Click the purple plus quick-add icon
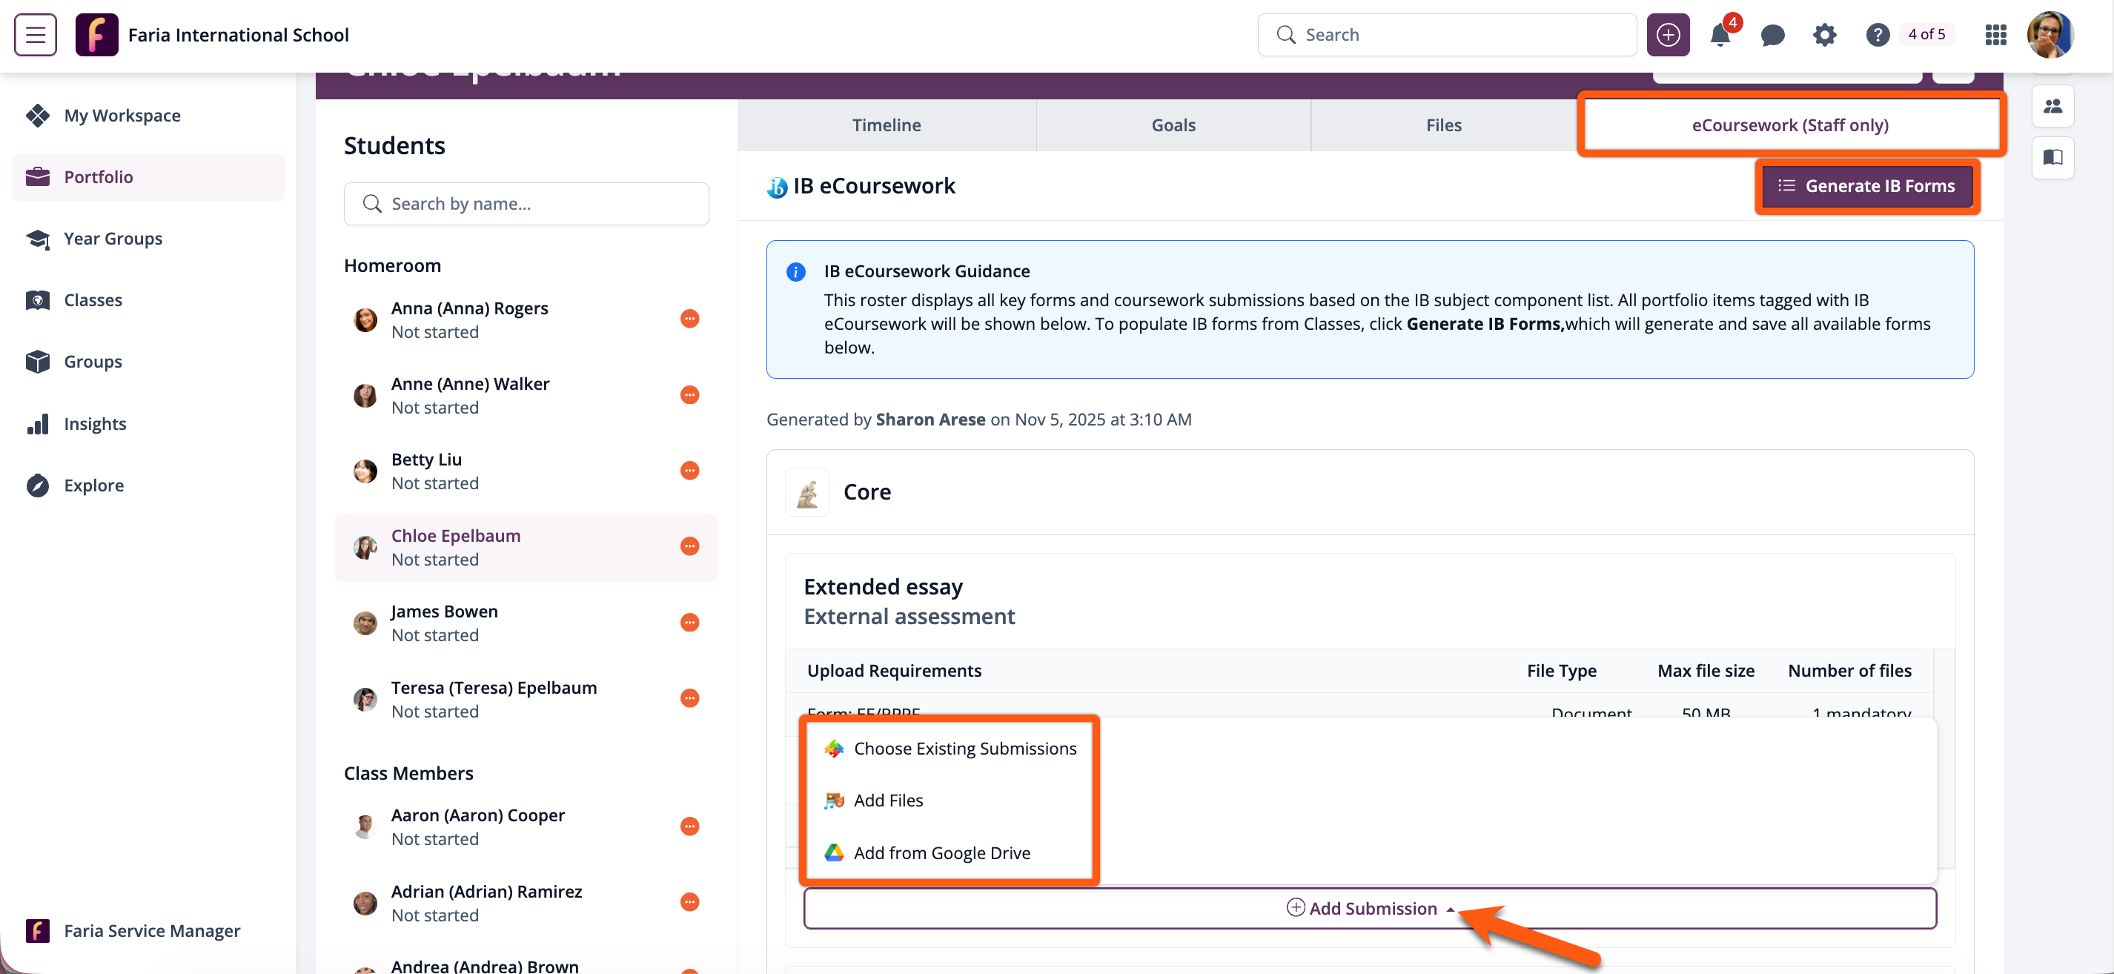The width and height of the screenshot is (2114, 974). (1667, 36)
